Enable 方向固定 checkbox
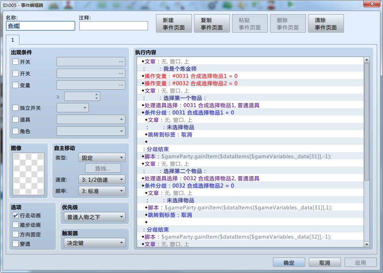This screenshot has height=273, width=383. [x=15, y=234]
